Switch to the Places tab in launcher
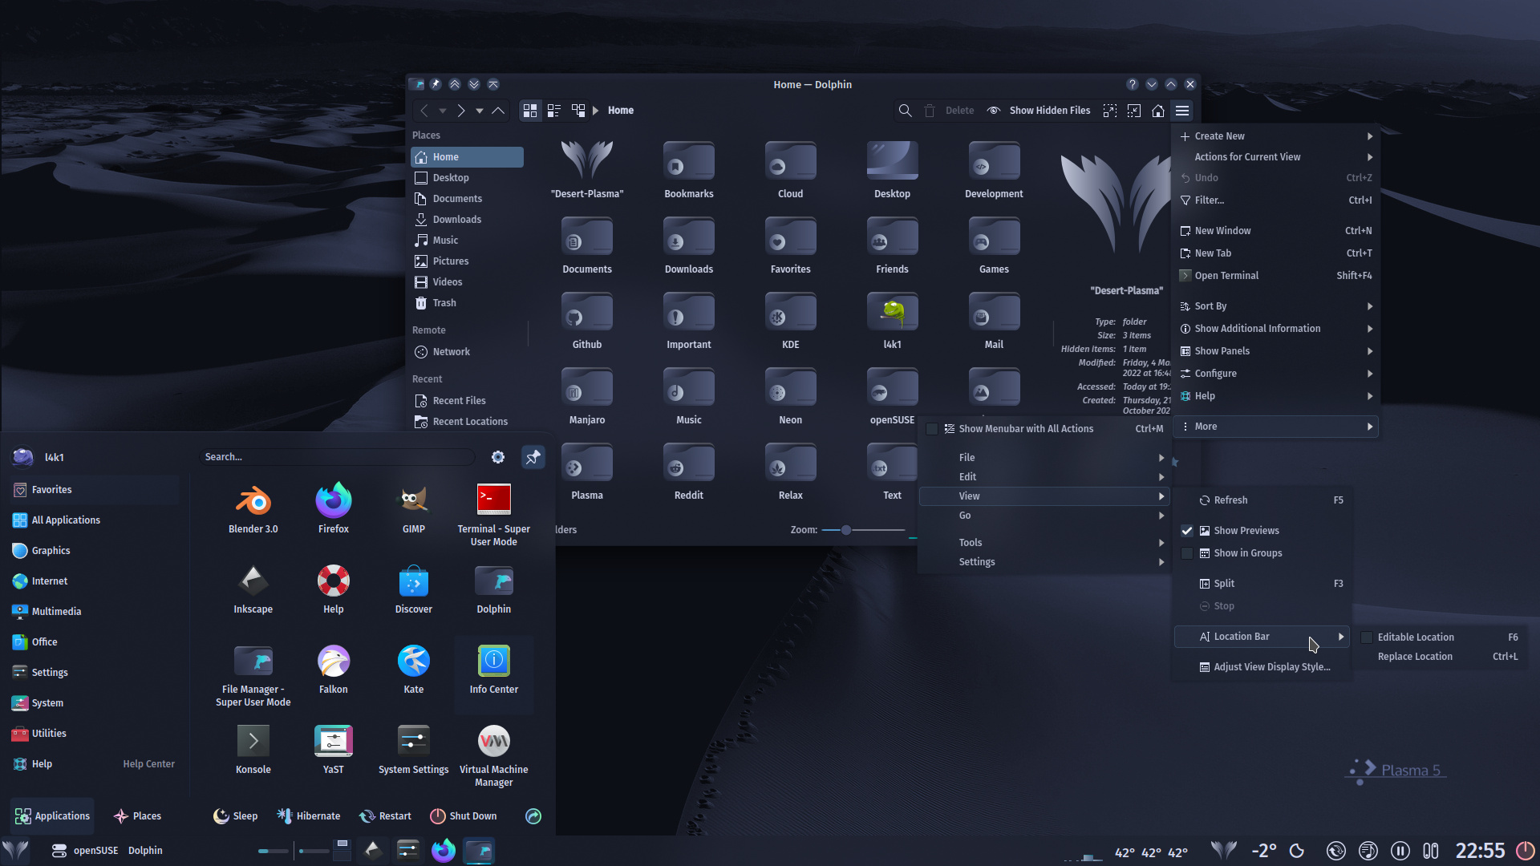Image resolution: width=1540 pixels, height=866 pixels. (138, 816)
